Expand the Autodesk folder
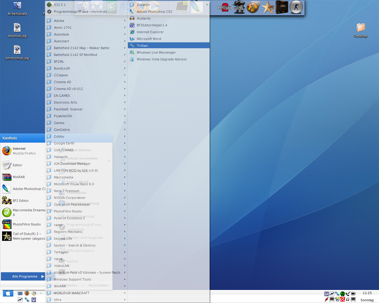379x303 pixels. (x=86, y=34)
